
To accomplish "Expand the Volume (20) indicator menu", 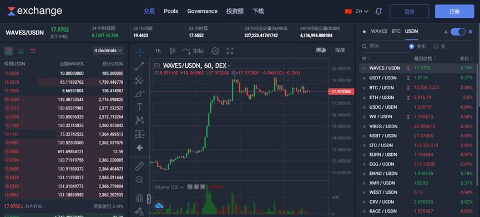I will tap(169, 187).
